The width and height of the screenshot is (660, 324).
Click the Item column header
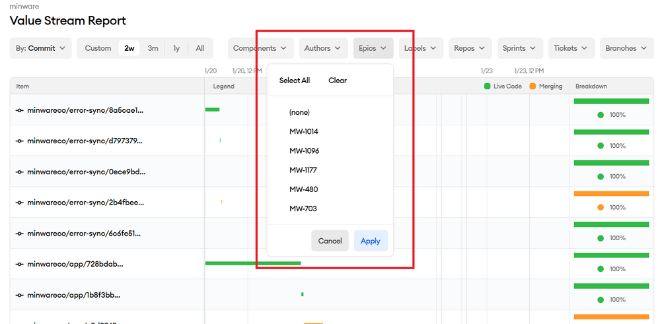22,86
